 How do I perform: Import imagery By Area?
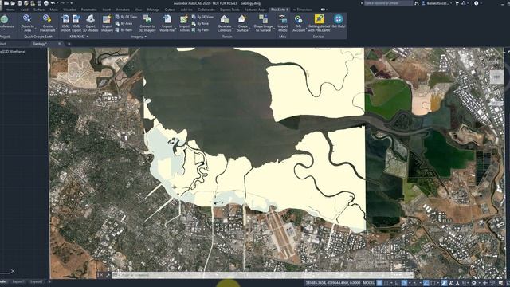[124, 23]
